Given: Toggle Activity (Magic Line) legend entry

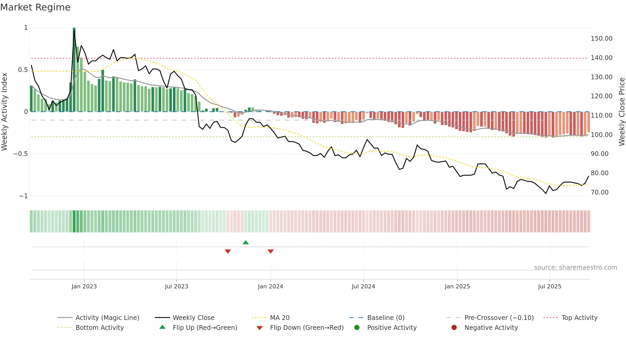Looking at the screenshot, I should (98, 318).
